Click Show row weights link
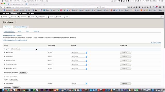The width and height of the screenshot is (165, 92). coord(156,43)
